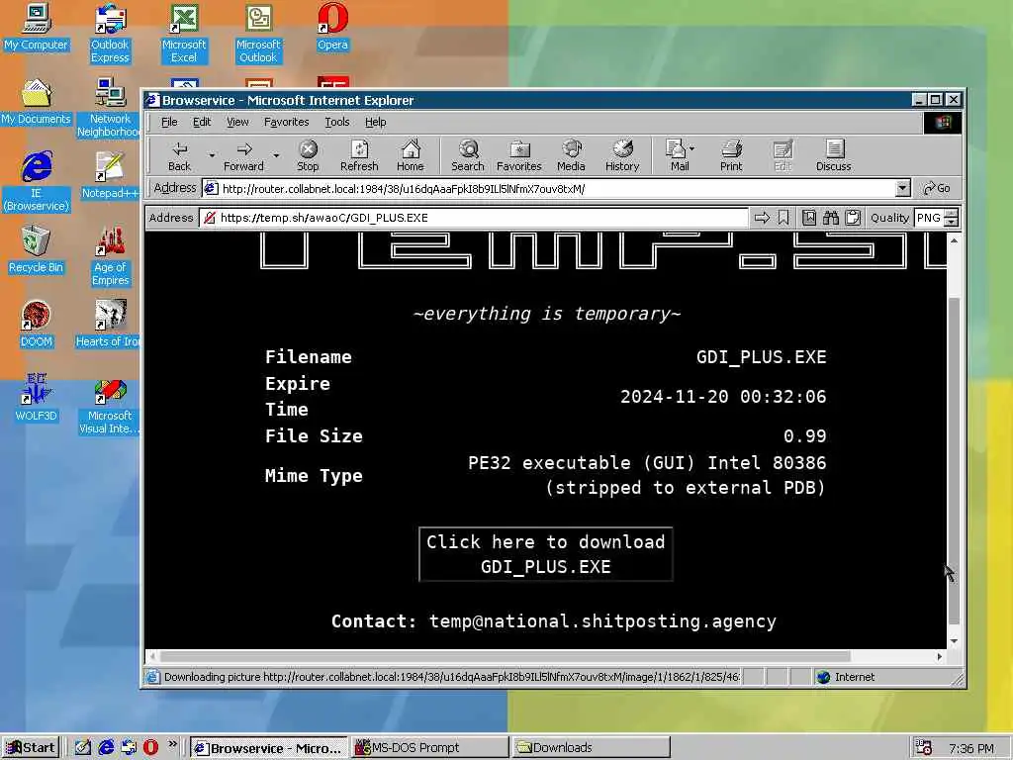The width and height of the screenshot is (1013, 760).
Task: Stop loading with the Stop button
Action: [x=308, y=156]
